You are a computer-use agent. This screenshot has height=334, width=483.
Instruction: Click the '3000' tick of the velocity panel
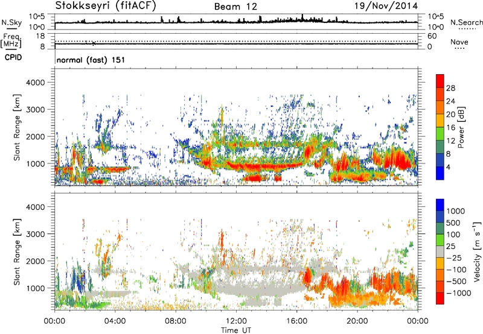click(x=35, y=234)
